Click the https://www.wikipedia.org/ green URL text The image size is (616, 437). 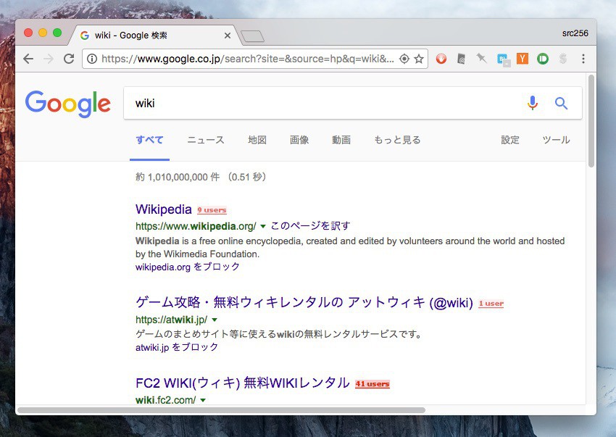[196, 226]
